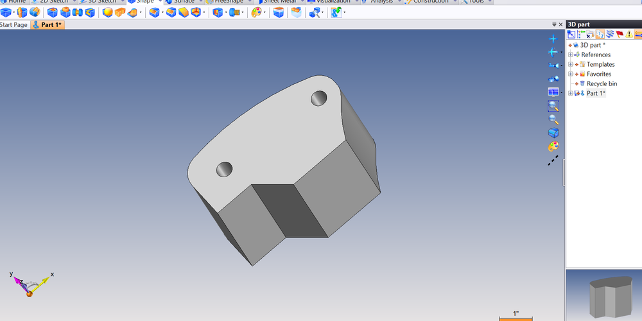Select Favorites in the project tree

pos(598,74)
